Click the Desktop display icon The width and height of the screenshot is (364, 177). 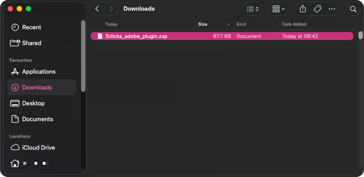point(15,103)
